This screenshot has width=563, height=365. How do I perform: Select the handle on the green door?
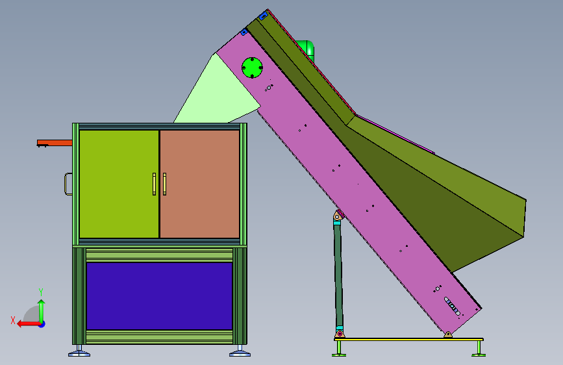[x=155, y=184]
